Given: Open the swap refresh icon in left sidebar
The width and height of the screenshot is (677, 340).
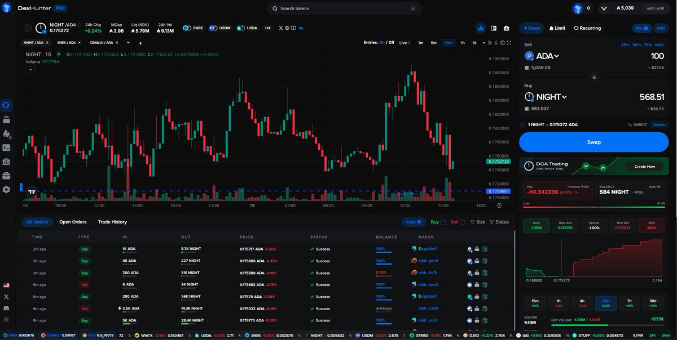Looking at the screenshot, I should (x=6, y=105).
